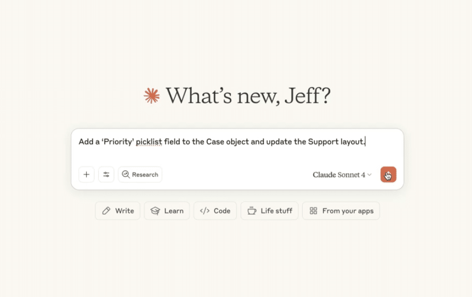Pick the Code suggestion label
This screenshot has height=297, width=472.
pyautogui.click(x=222, y=211)
